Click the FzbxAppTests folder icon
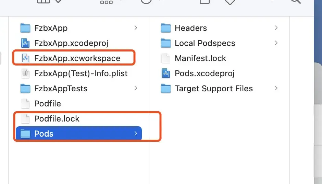Screen dimensions: 322x184 coord(25,88)
